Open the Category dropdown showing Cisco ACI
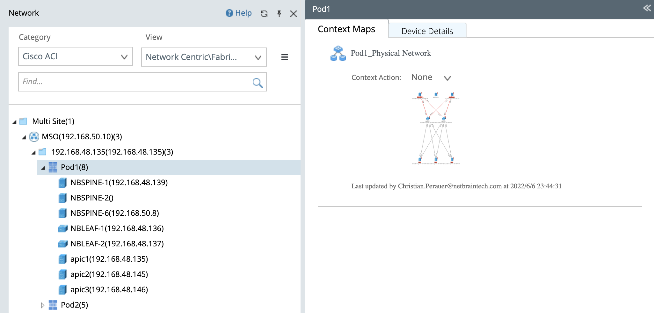Viewport: 654px width, 313px height. [75, 56]
